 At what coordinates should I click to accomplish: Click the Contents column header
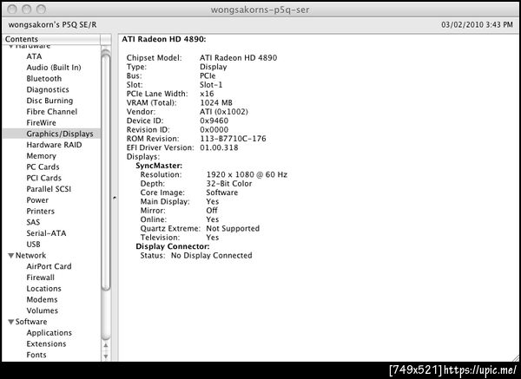50,39
